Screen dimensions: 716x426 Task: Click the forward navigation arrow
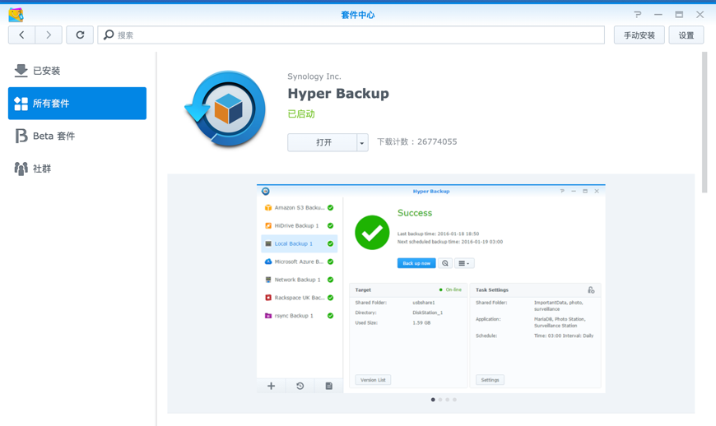tap(49, 35)
